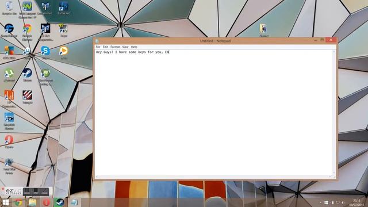Pause the ezvid recording
Screen dimensions: 368x207
(x=27, y=191)
